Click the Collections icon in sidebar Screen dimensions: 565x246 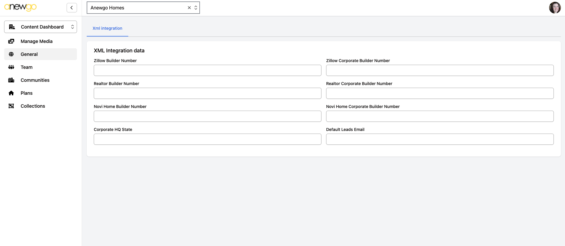pyautogui.click(x=11, y=106)
